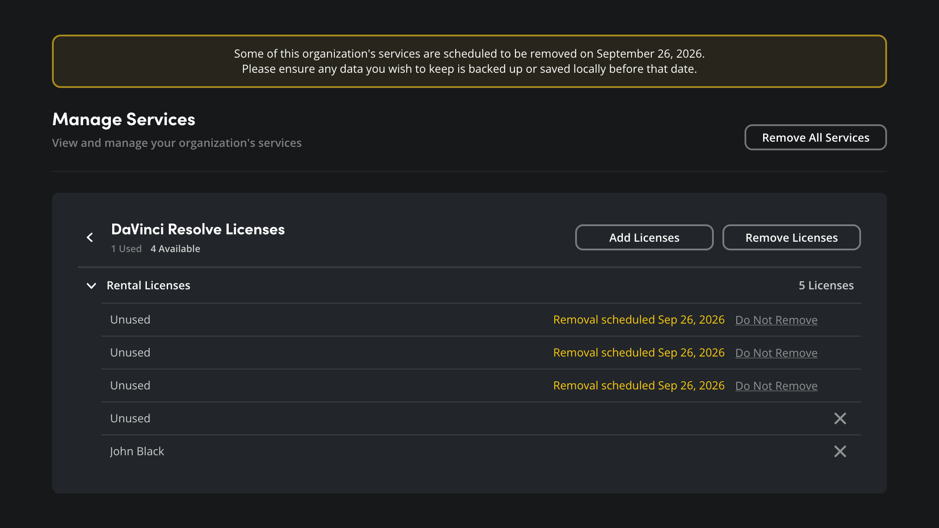This screenshot has height=528, width=939.
Task: Click the Remove Licenses button
Action: (791, 237)
